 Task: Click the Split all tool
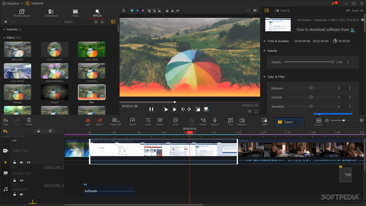coord(99,122)
